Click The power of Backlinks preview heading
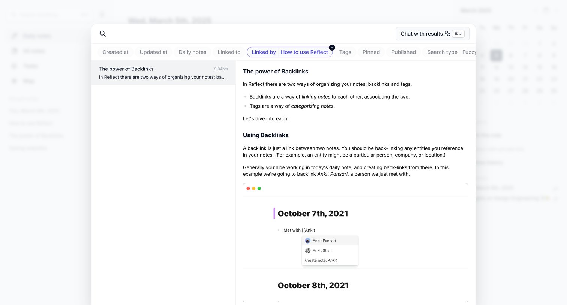The width and height of the screenshot is (567, 305). [x=276, y=72]
